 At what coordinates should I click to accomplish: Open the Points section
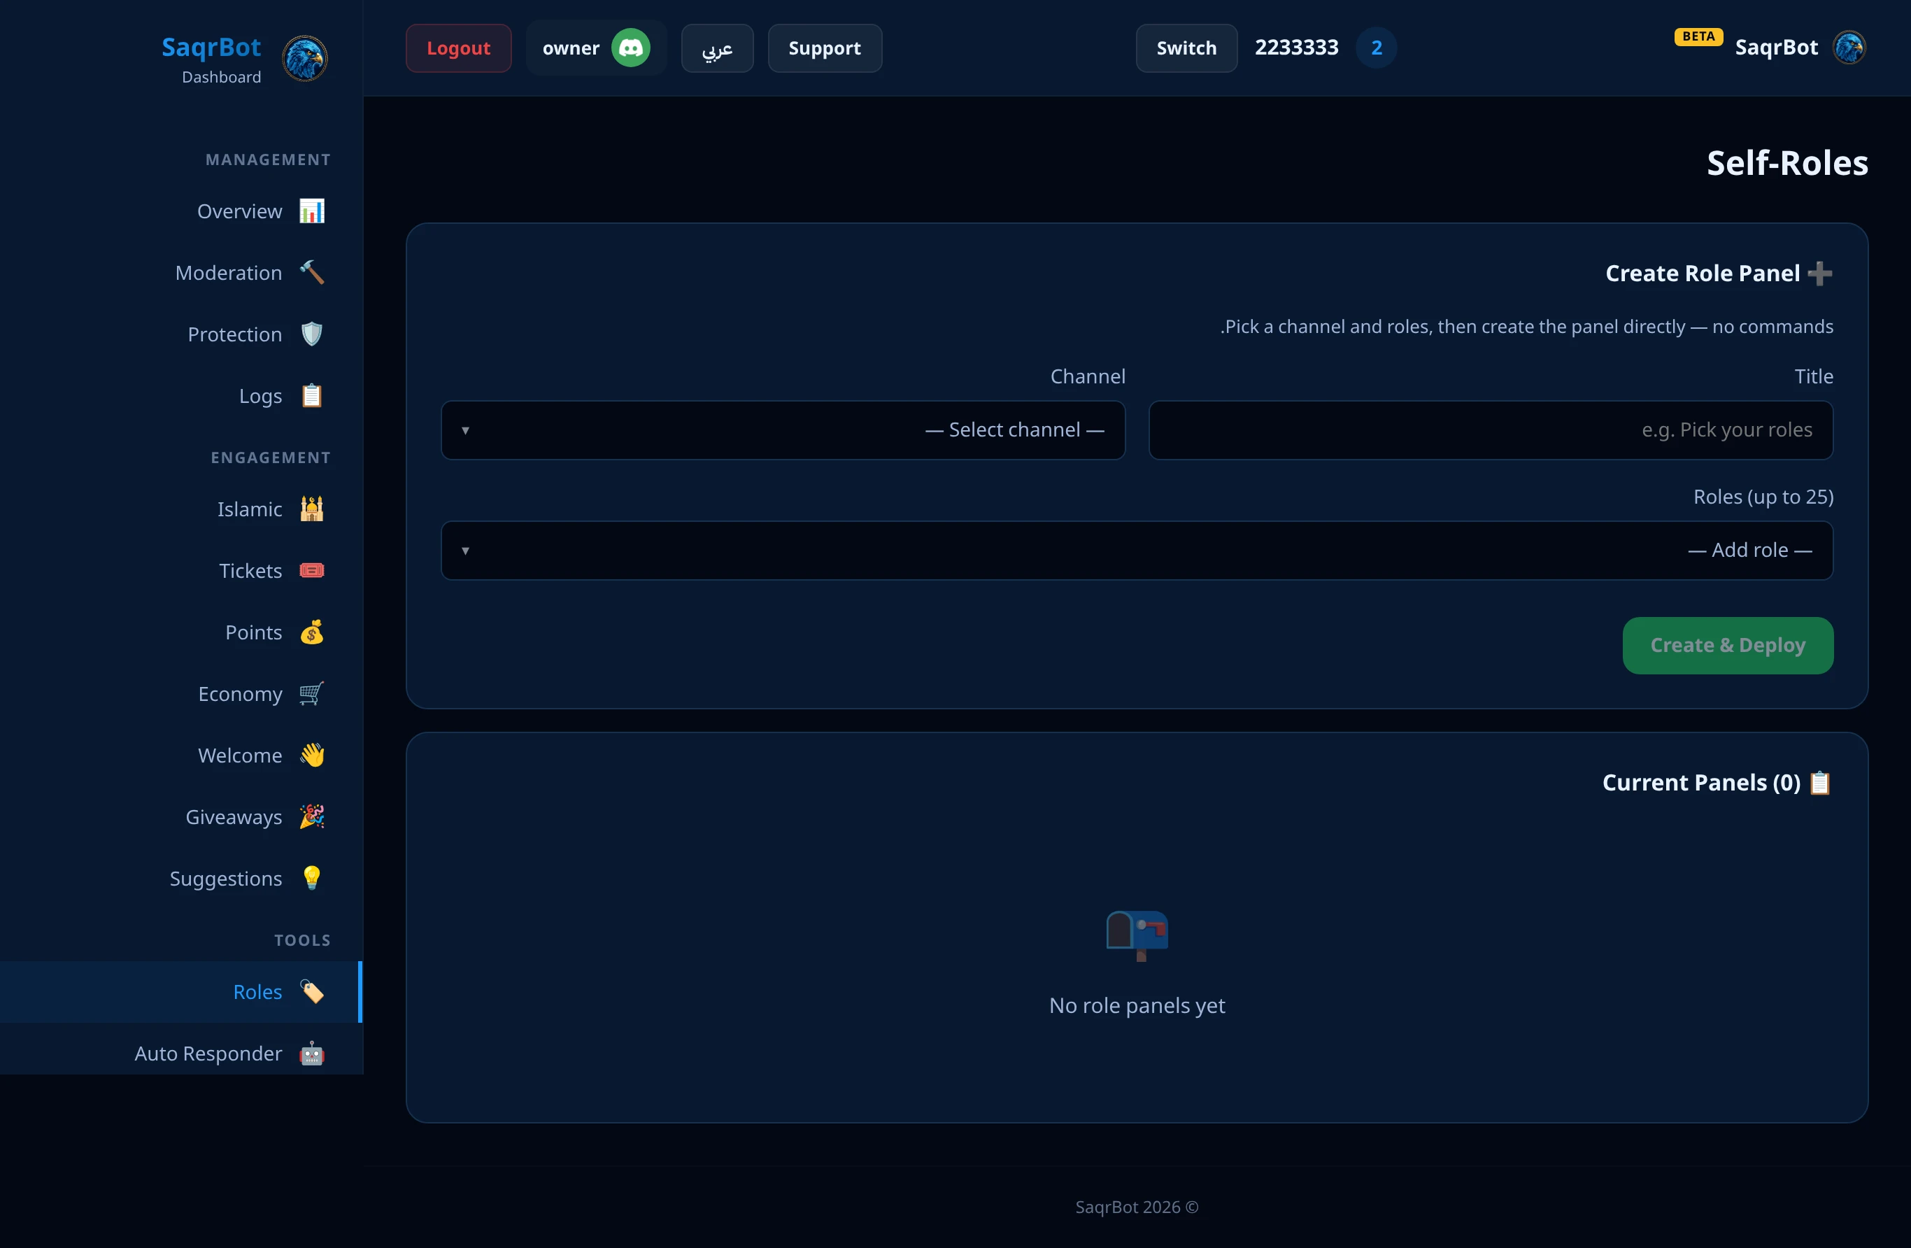[x=181, y=633]
